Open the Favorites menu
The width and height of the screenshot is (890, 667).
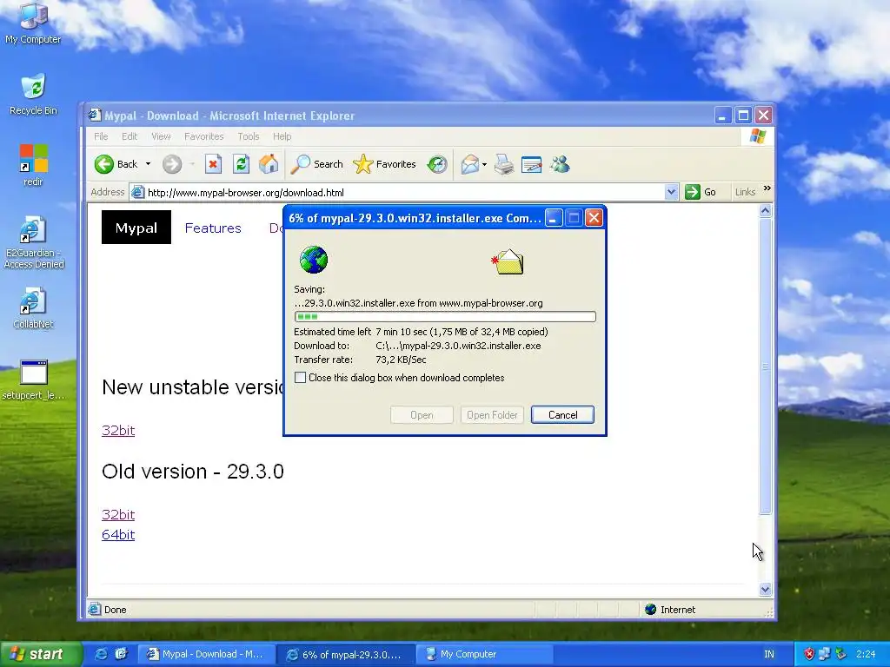point(203,136)
